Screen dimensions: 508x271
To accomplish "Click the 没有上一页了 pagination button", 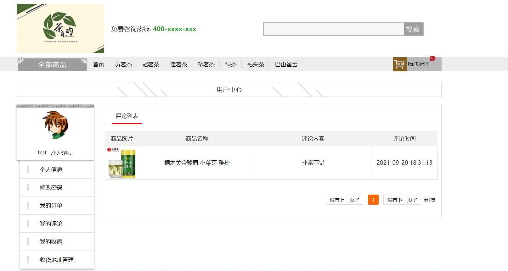I will click(344, 200).
